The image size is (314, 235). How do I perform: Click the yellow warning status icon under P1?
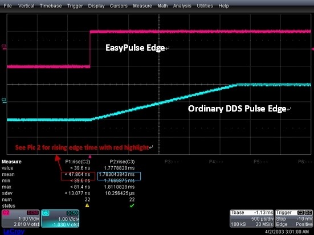87,205
